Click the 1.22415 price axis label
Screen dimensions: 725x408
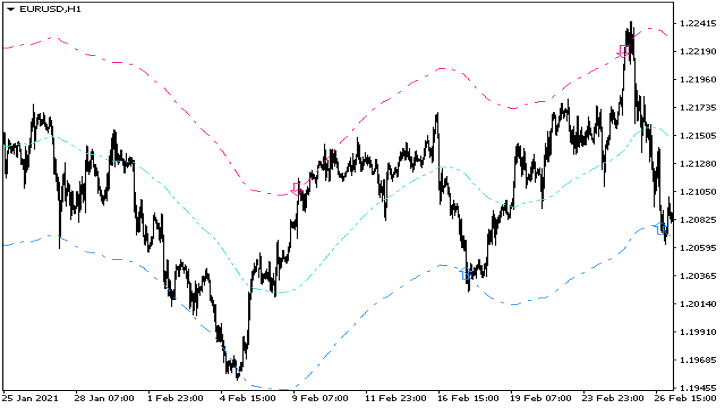pyautogui.click(x=697, y=23)
